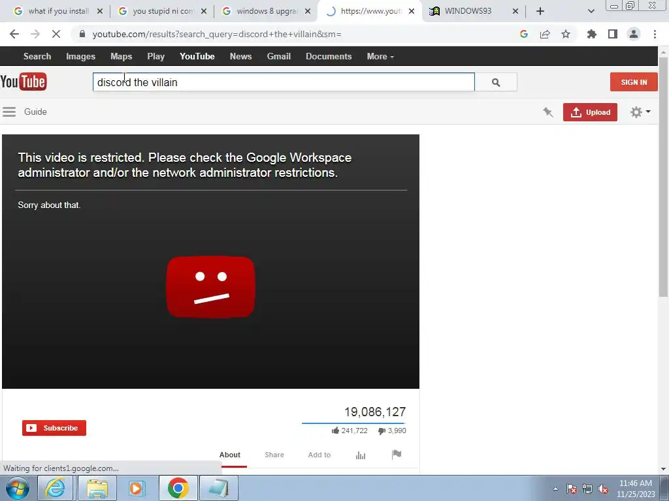Click Play in the Google bar

tap(155, 56)
